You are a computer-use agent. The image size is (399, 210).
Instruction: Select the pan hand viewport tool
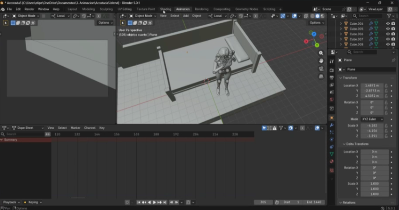coord(321,61)
